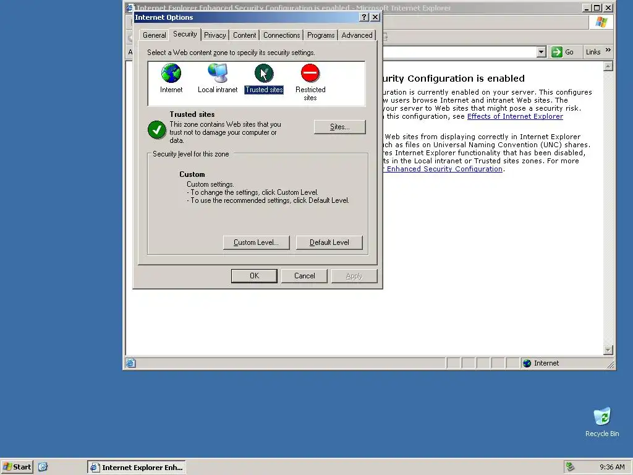Select the Restricted sites zone icon
The height and width of the screenshot is (475, 633).
pyautogui.click(x=310, y=73)
